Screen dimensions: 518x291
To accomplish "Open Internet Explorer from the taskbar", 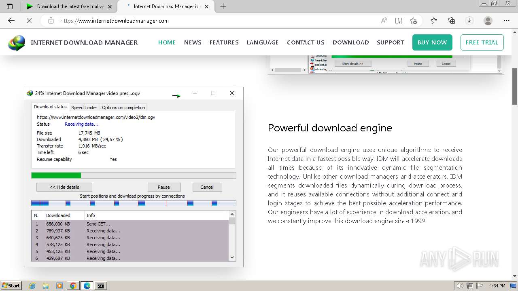I will click(x=32, y=286).
